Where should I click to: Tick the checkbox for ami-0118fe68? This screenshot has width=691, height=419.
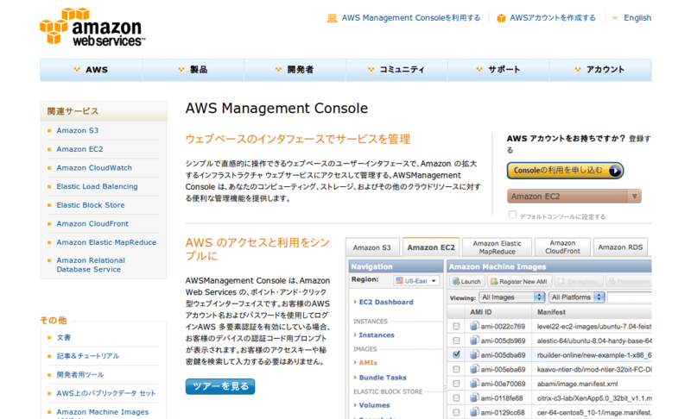(x=456, y=398)
